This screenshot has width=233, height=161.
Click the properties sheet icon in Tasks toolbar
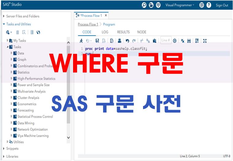32,32
